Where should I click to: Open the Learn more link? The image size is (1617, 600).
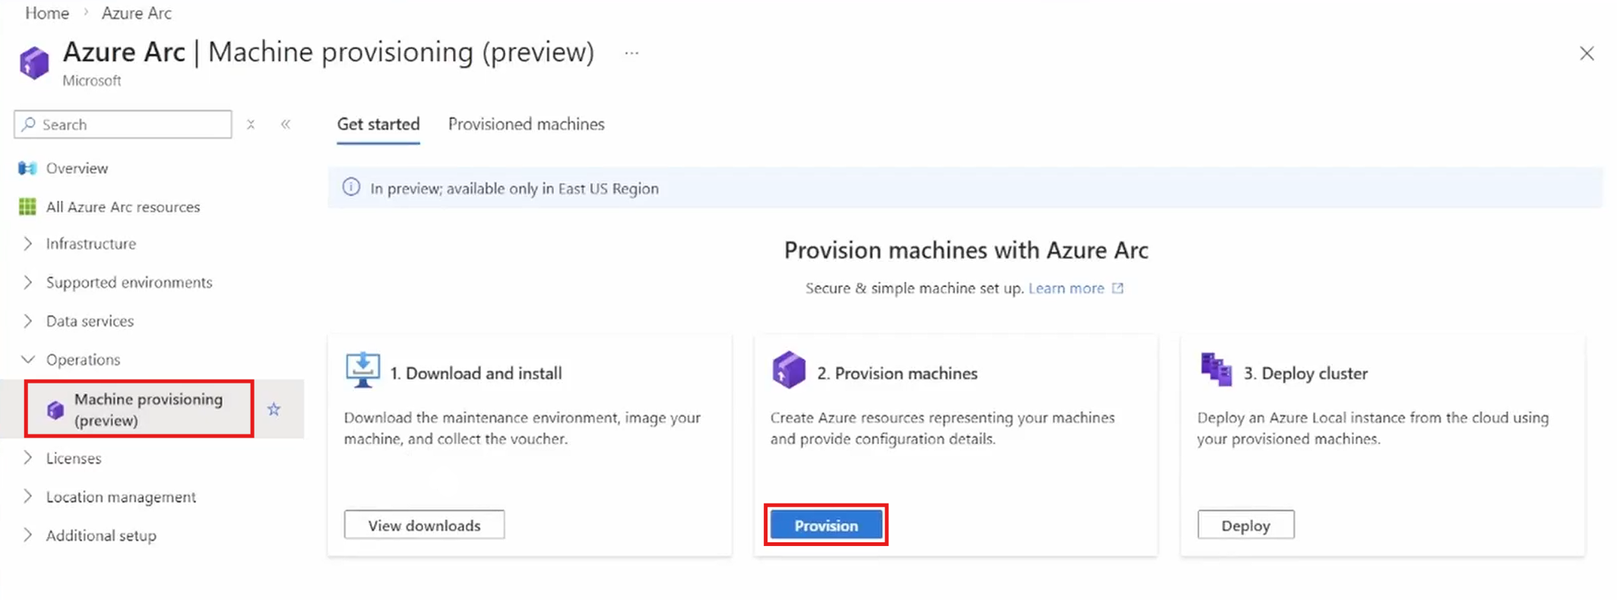[x=1066, y=289]
